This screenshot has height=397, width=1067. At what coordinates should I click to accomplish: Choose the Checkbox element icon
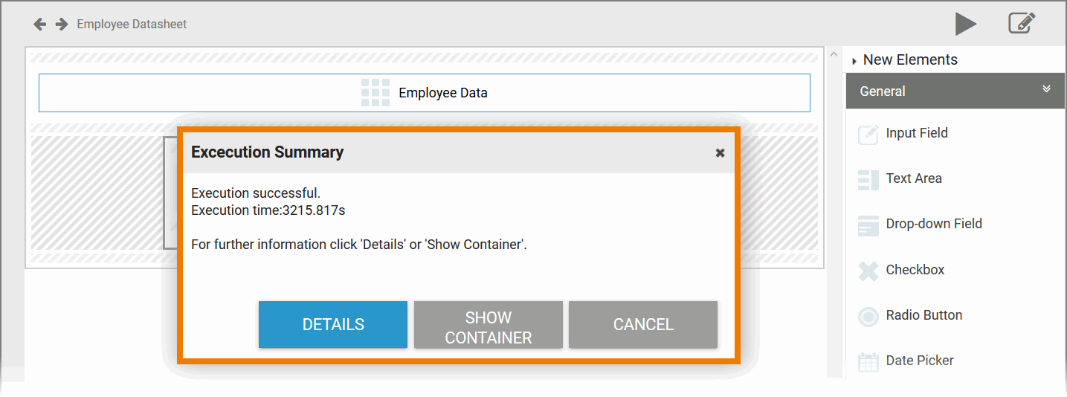point(868,271)
